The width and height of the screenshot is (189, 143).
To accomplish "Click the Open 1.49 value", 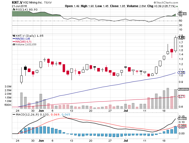I will click(72, 6).
